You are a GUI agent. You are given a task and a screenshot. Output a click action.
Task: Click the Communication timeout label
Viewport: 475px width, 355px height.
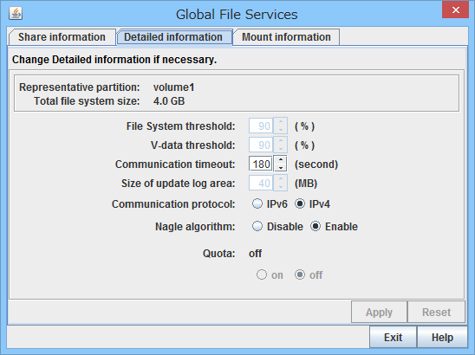pos(175,165)
